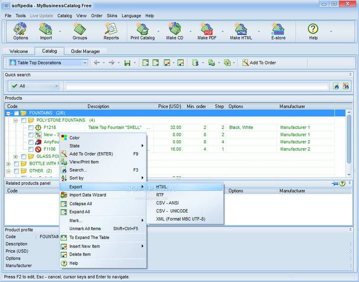Click the binoculars search icon in Quick search
359x282 pixels.
click(x=336, y=86)
